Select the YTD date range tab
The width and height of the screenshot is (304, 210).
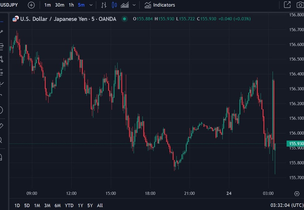(x=69, y=205)
